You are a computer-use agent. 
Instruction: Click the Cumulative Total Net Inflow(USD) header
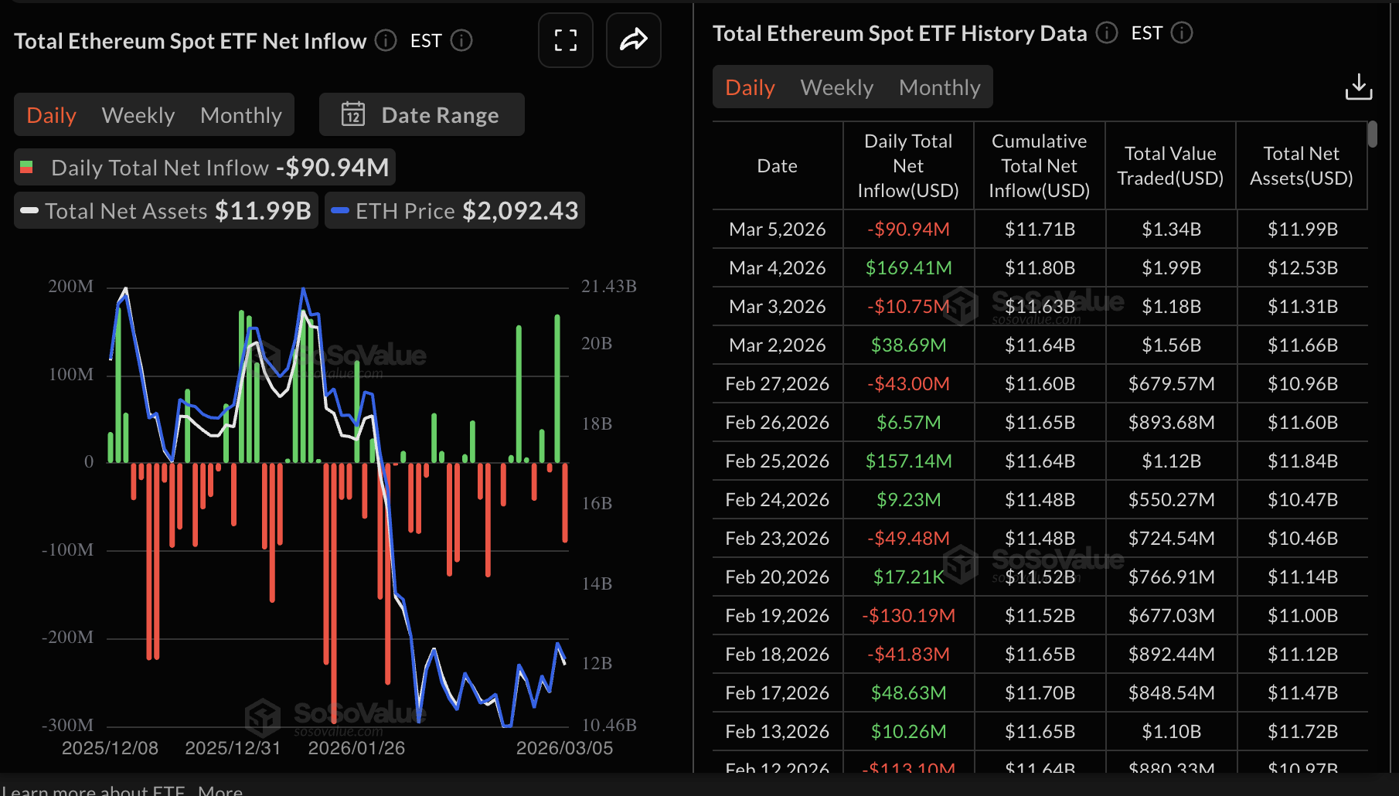pos(1040,166)
